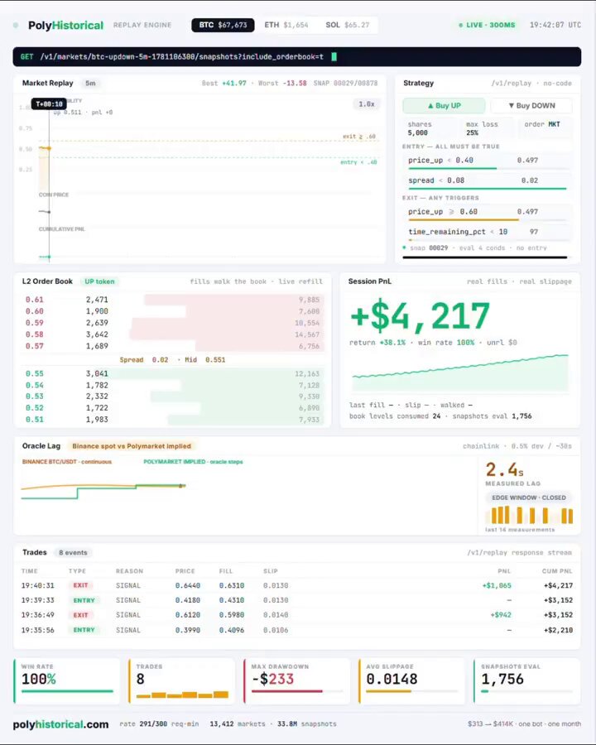Click the 0.58 ask price row
The width and height of the screenshot is (596, 745).
pyautogui.click(x=172, y=334)
